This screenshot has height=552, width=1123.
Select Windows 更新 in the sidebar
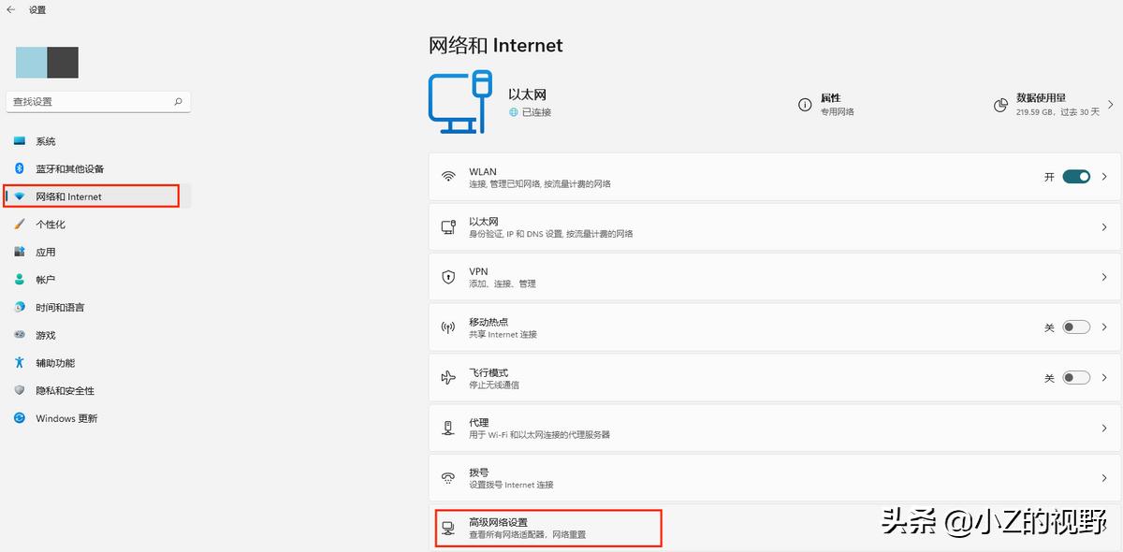66,418
